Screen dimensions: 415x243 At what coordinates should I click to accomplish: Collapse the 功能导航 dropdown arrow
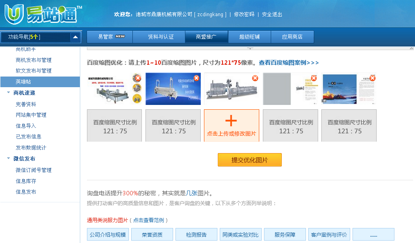[75, 37]
